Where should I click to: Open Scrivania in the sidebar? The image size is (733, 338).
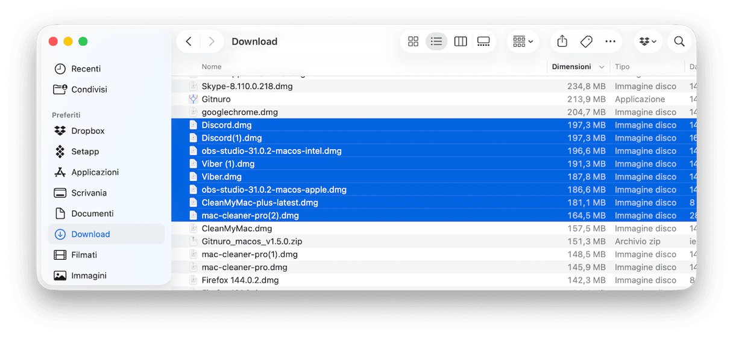pyautogui.click(x=106, y=192)
